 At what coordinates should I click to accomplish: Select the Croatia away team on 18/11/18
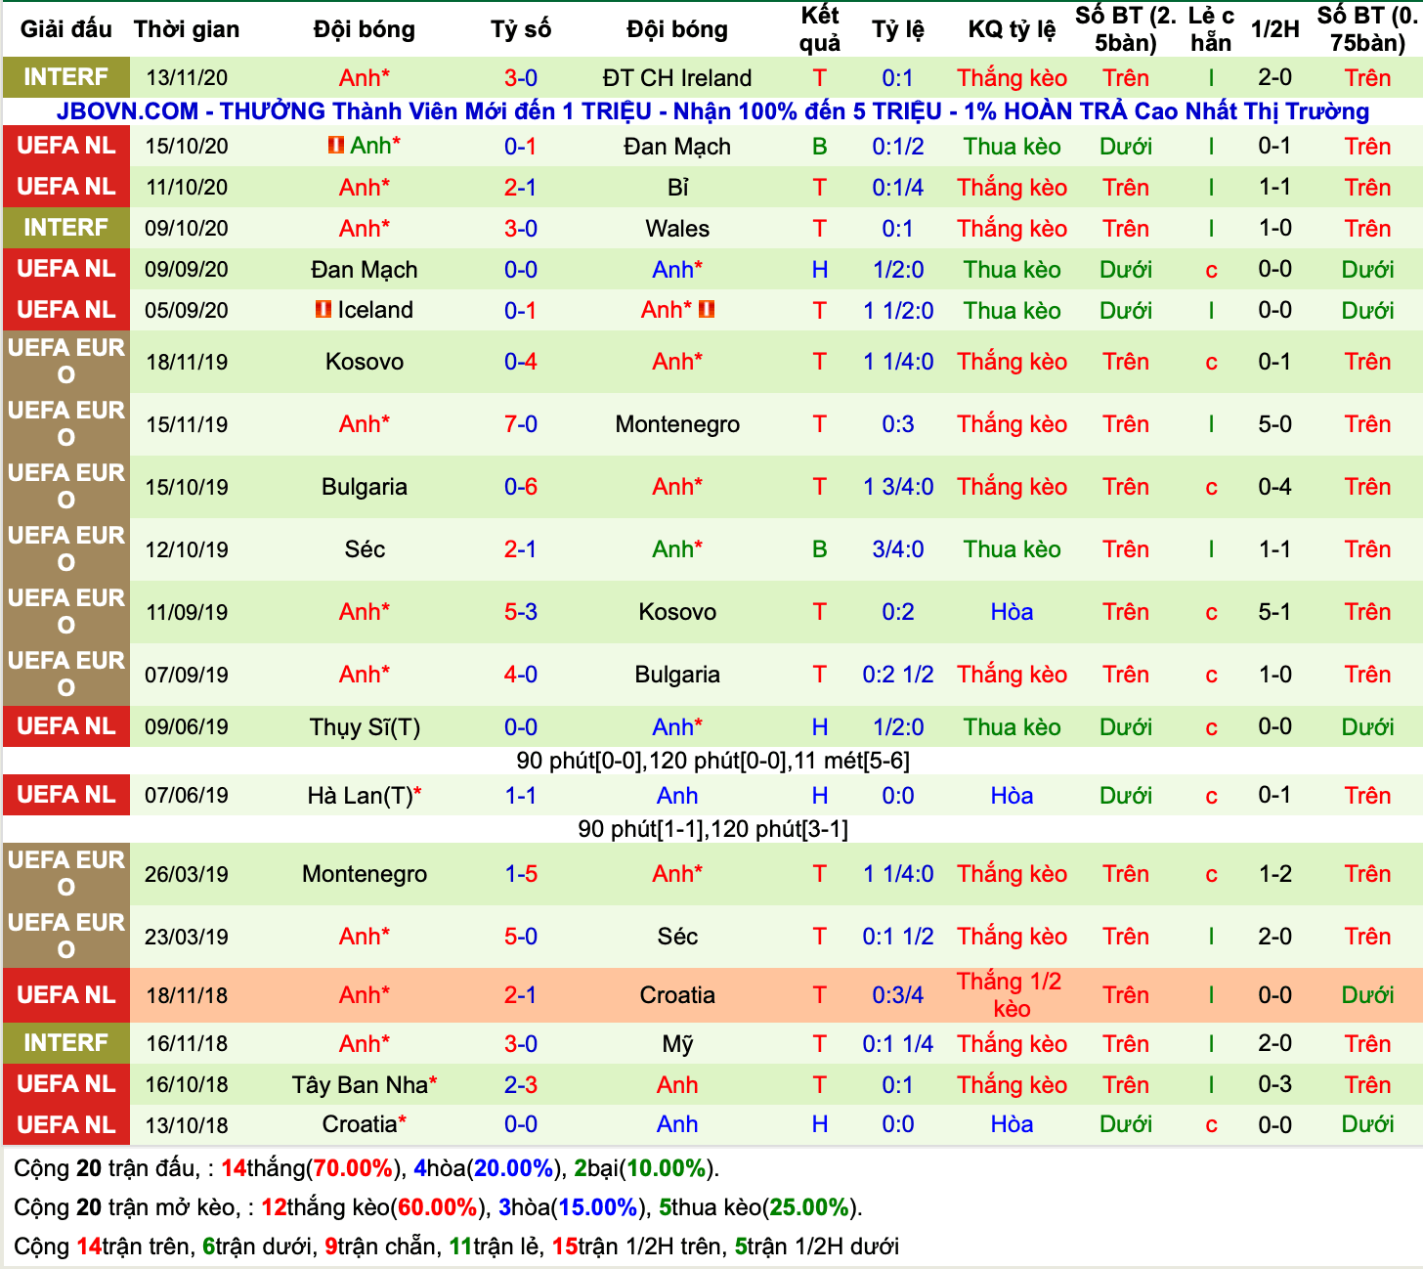pyautogui.click(x=677, y=995)
